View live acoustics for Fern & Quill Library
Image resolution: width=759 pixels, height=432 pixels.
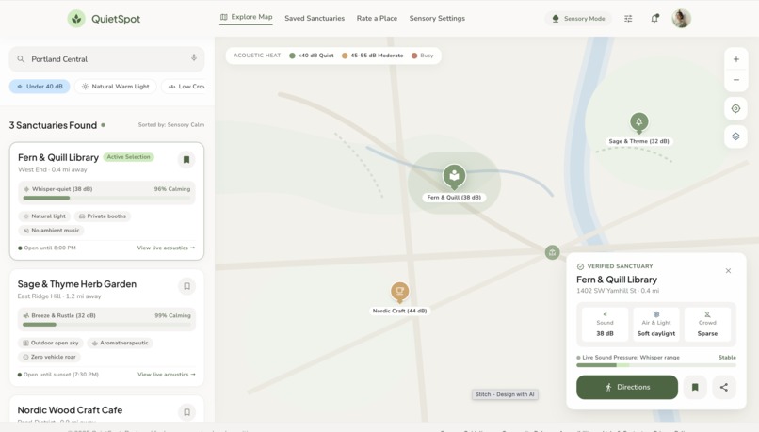pos(166,248)
